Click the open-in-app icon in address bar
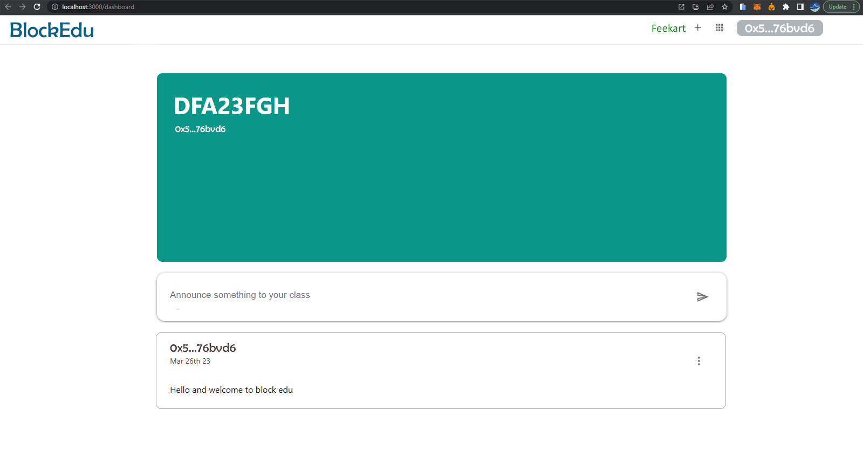The image size is (863, 459). pos(681,7)
